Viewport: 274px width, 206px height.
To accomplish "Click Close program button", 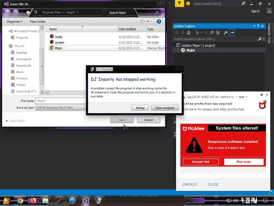I will coord(165,108).
